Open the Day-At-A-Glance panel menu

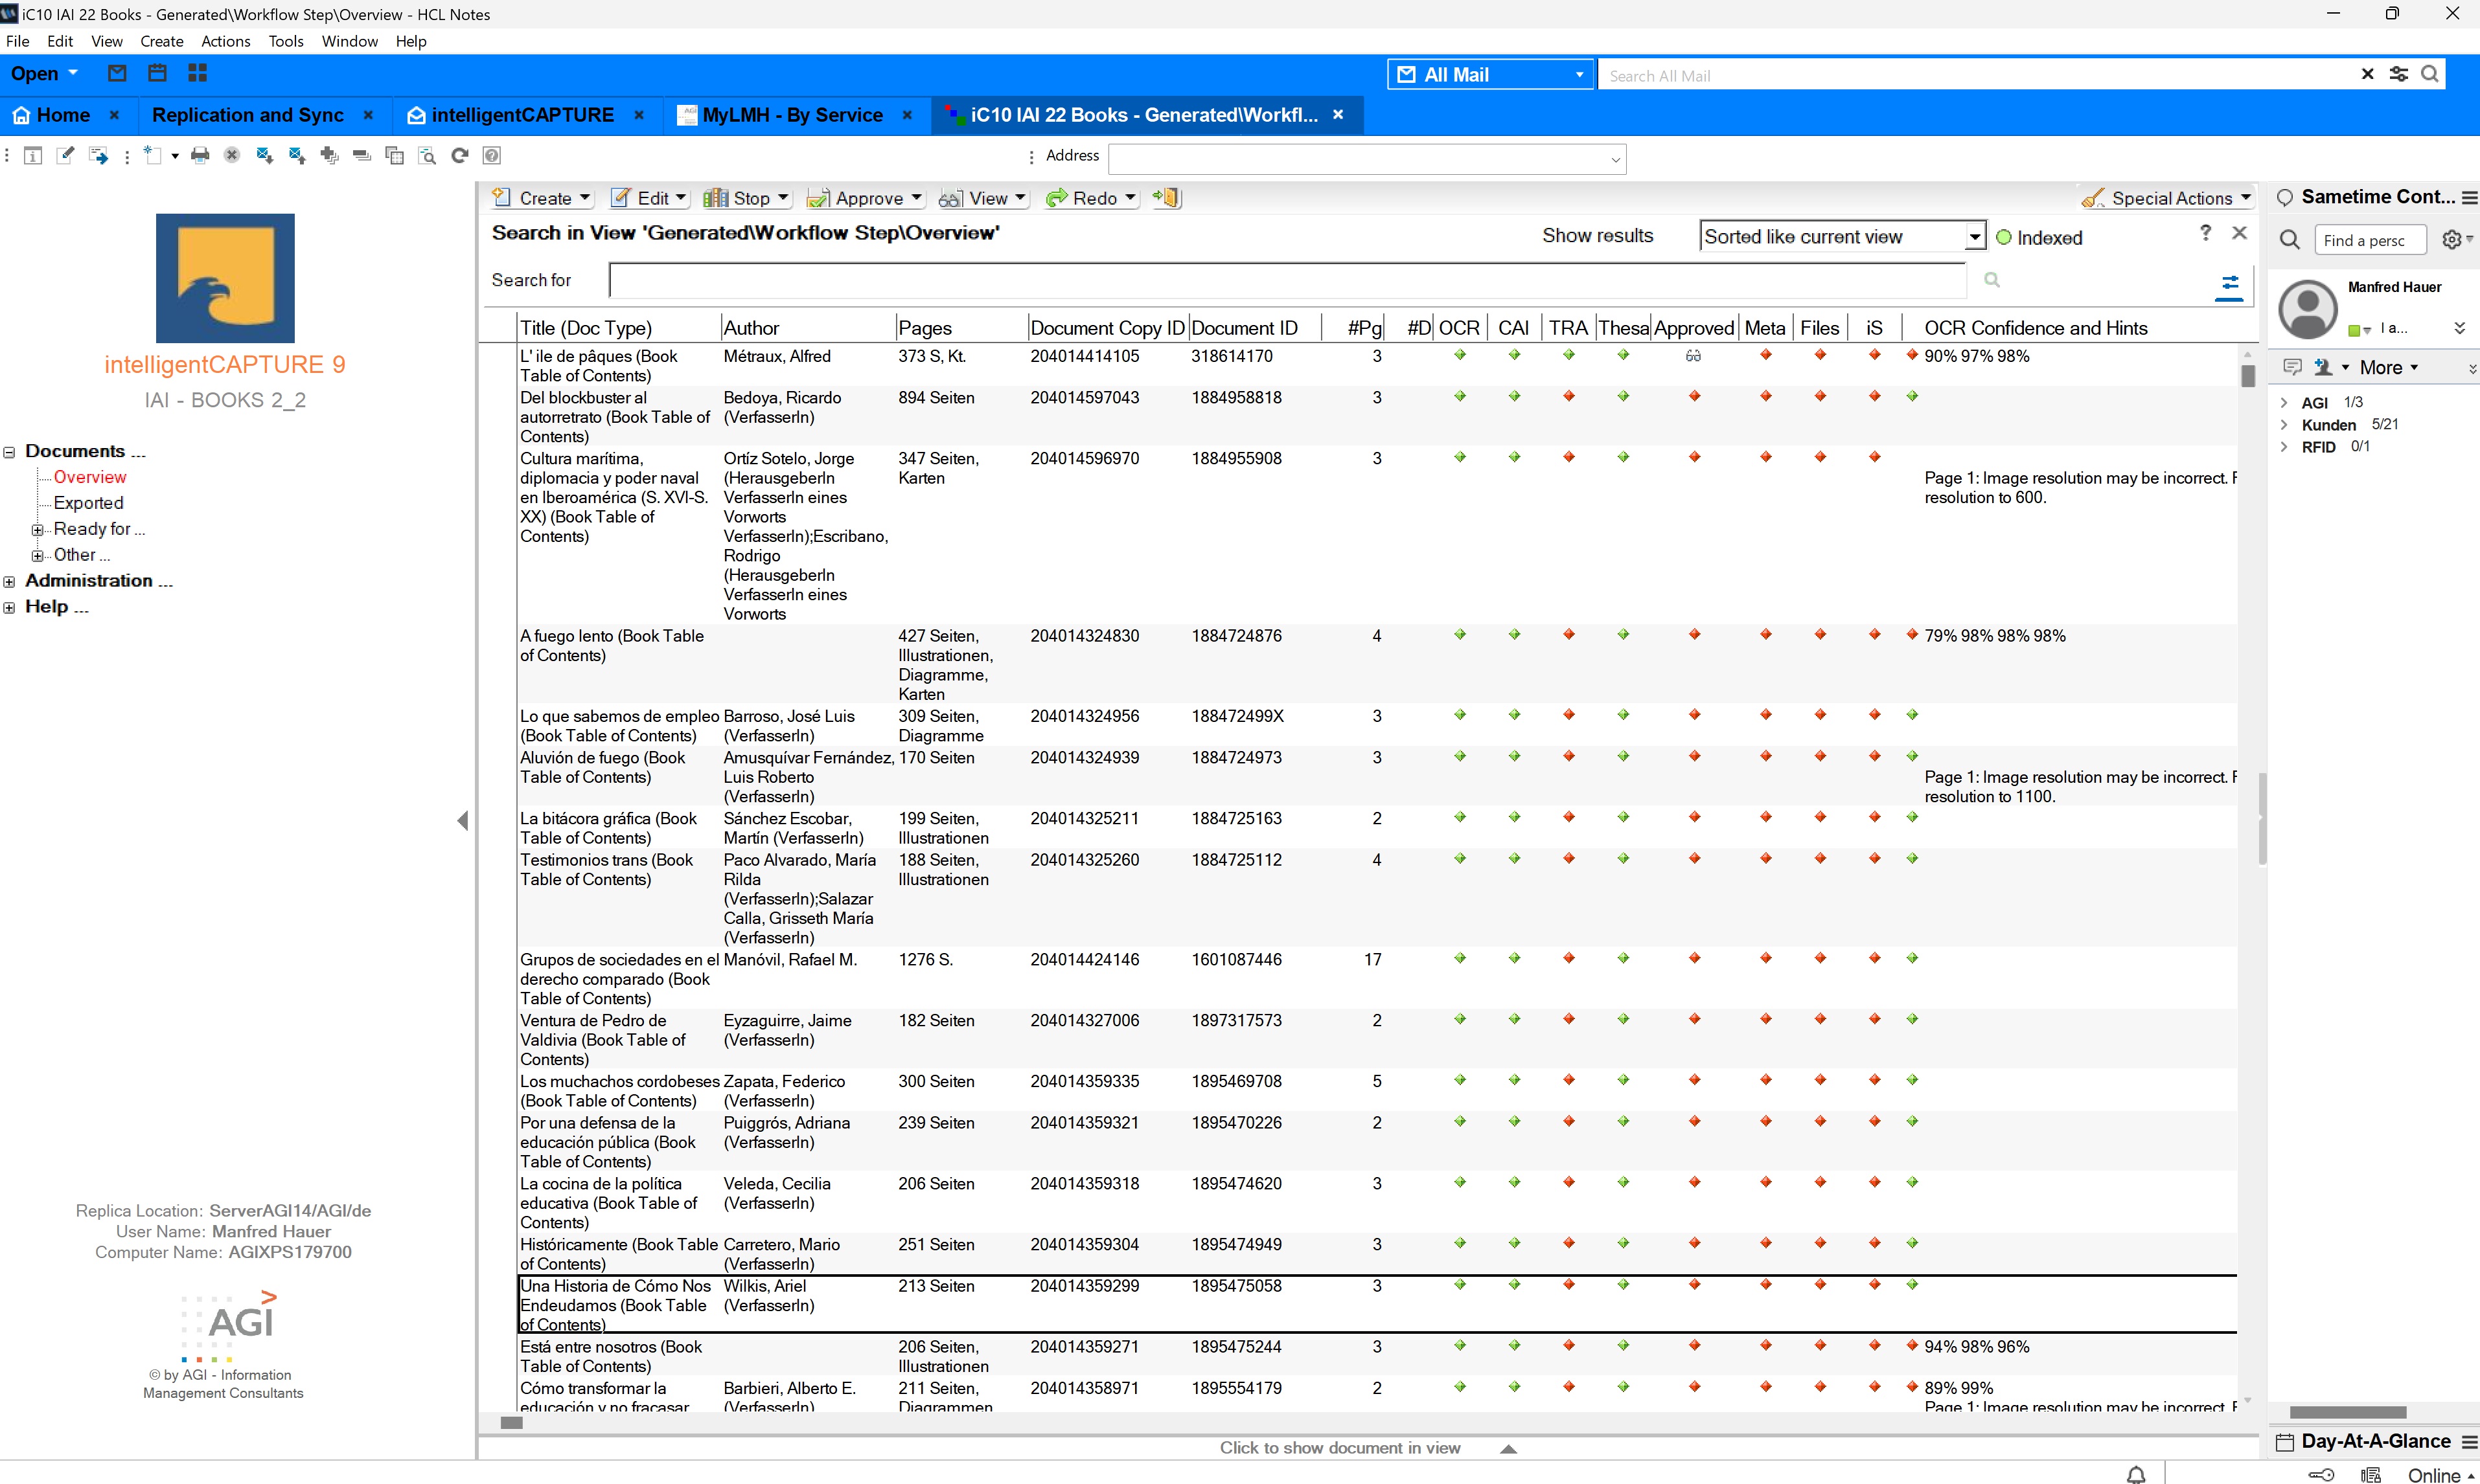(2469, 1442)
